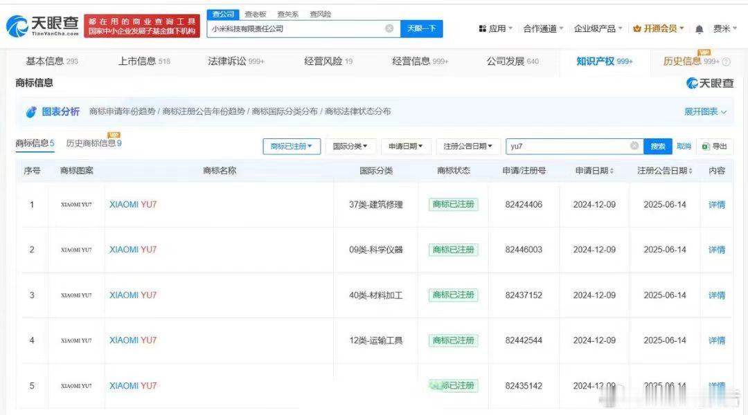Switch to 历史信息 tab
The width and height of the screenshot is (748, 415).
click(x=691, y=61)
